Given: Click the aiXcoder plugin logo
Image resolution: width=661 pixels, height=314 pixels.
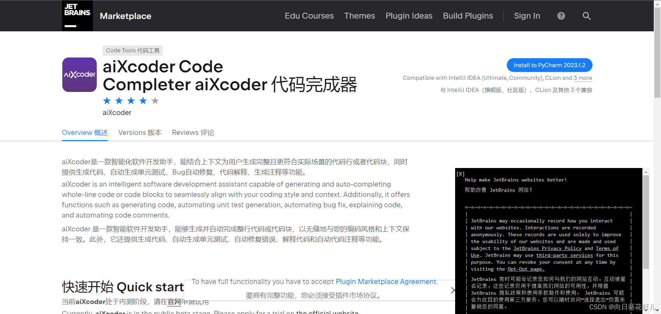Looking at the screenshot, I should [x=80, y=75].
